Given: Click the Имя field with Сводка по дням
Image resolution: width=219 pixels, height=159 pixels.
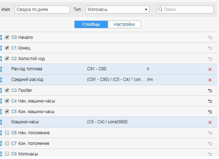Looking at the screenshot, I should [x=37, y=10].
